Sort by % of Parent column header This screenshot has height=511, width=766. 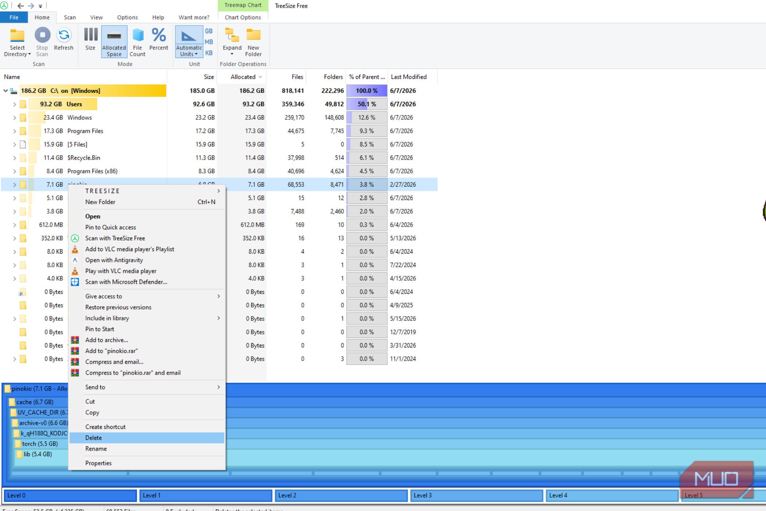point(367,77)
